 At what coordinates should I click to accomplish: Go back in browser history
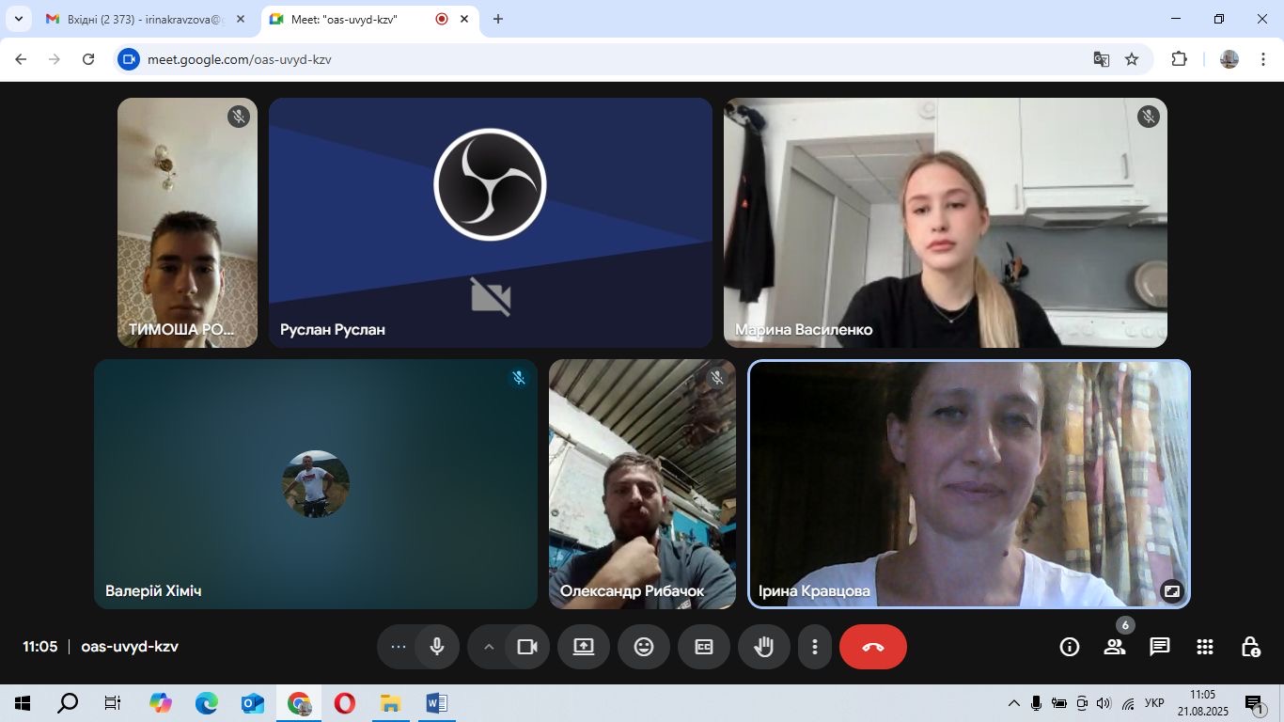coord(21,59)
